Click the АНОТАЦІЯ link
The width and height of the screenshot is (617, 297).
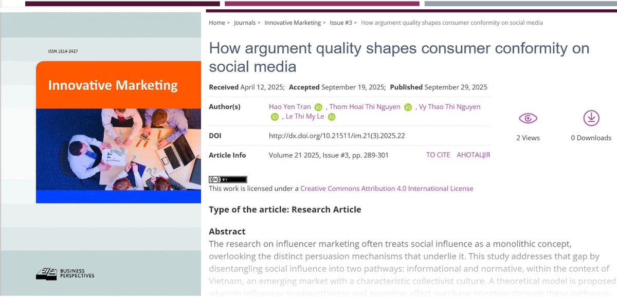474,155
